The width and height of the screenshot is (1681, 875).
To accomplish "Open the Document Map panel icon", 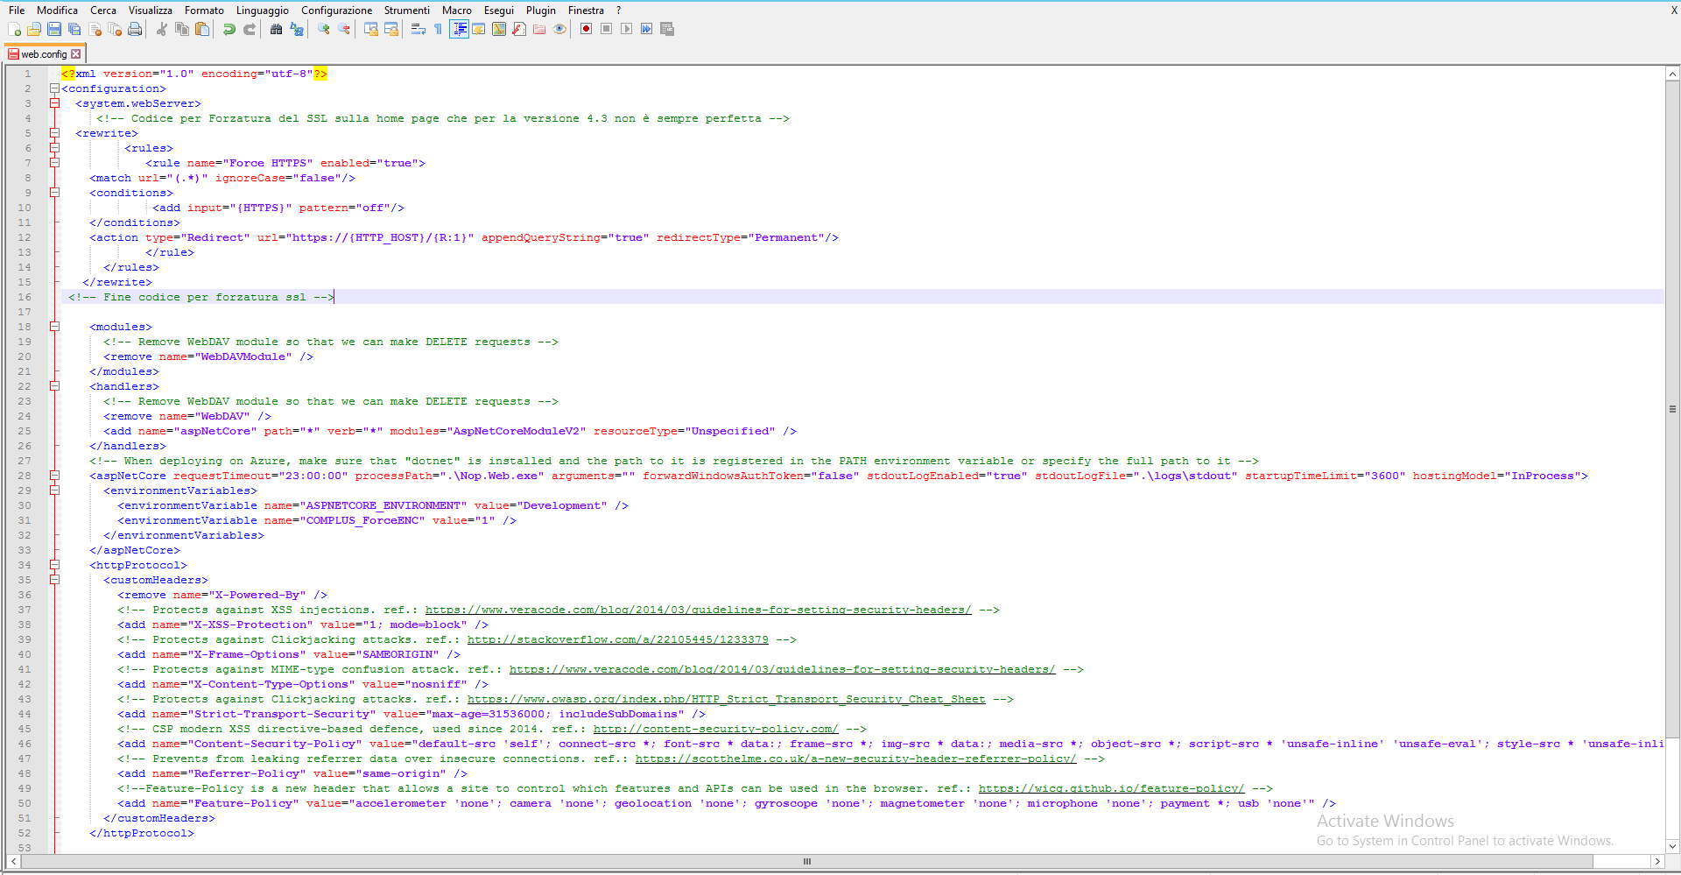I will point(499,29).
